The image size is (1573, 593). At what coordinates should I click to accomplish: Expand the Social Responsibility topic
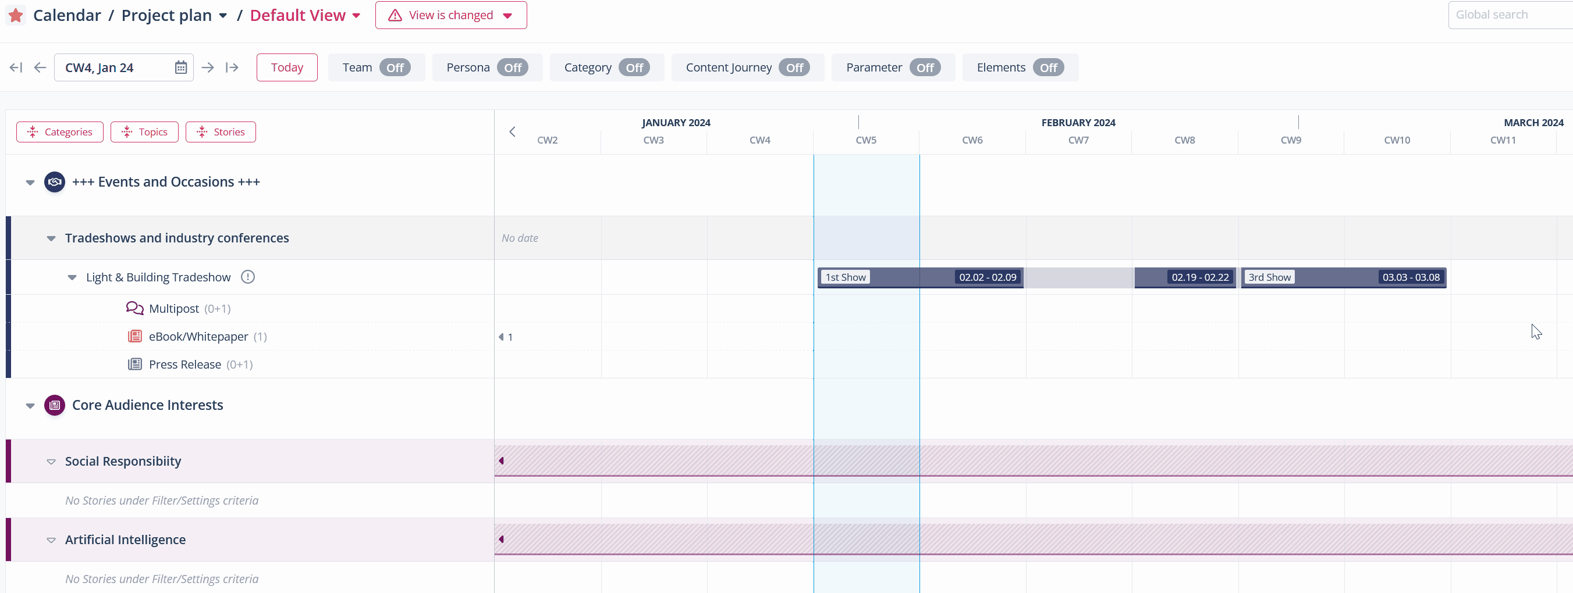pos(51,462)
